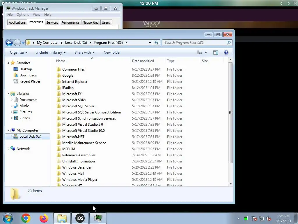Viewport: 298px width, 224px height.
Task: Toggle the preview pane icon
Action: 216,52
